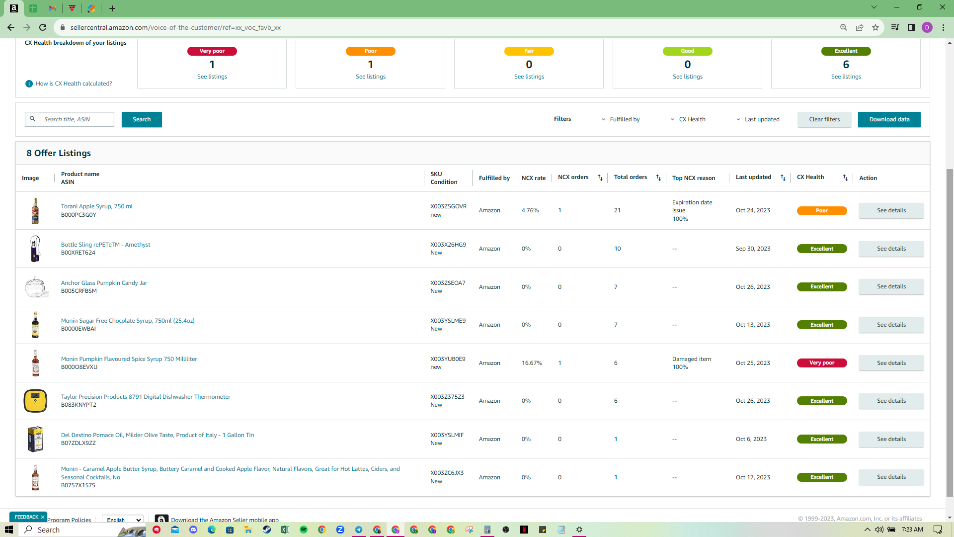The height and width of the screenshot is (537, 954).
Task: Open the English language dropdown
Action: [123, 520]
